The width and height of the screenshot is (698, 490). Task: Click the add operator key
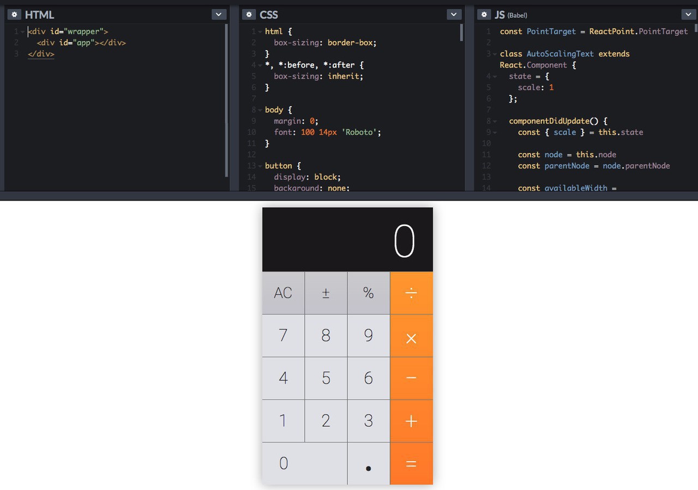coord(412,421)
